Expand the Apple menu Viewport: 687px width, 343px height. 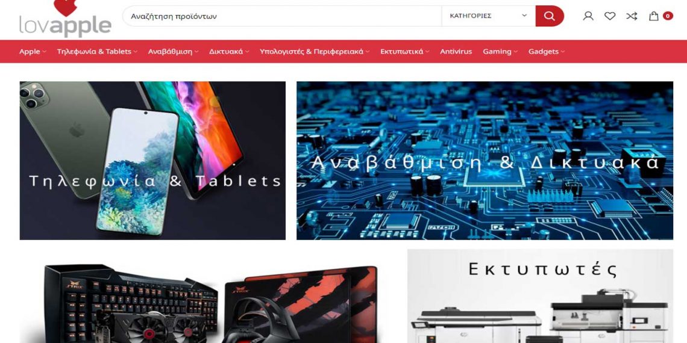[x=33, y=52]
